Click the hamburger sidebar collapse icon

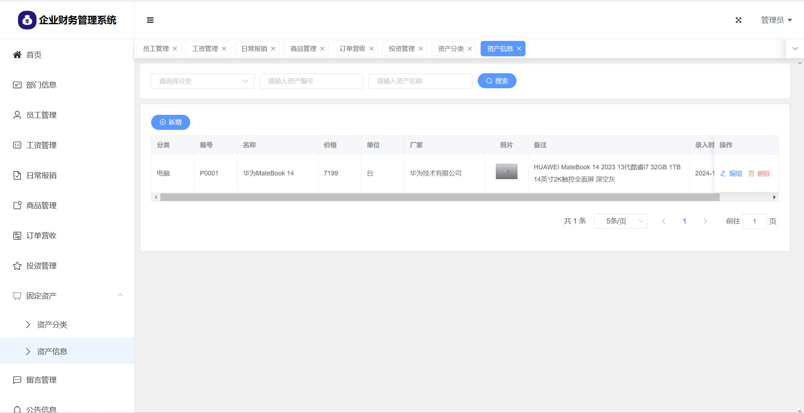click(150, 20)
